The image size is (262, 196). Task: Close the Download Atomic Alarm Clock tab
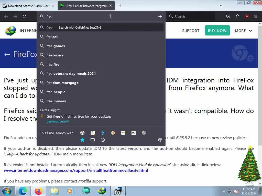pos(53,6)
